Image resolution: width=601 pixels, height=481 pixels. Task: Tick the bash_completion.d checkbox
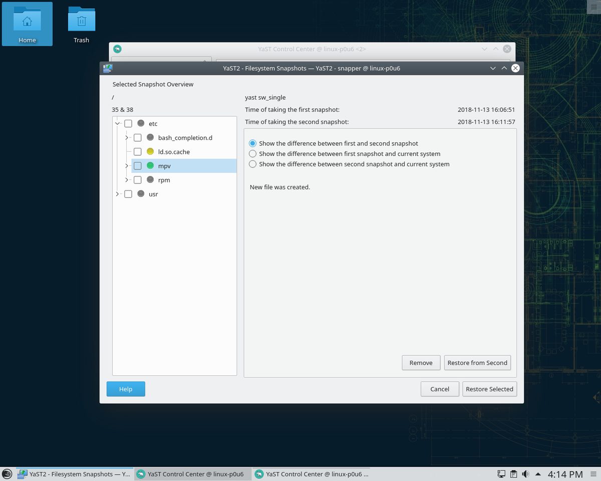[137, 137]
